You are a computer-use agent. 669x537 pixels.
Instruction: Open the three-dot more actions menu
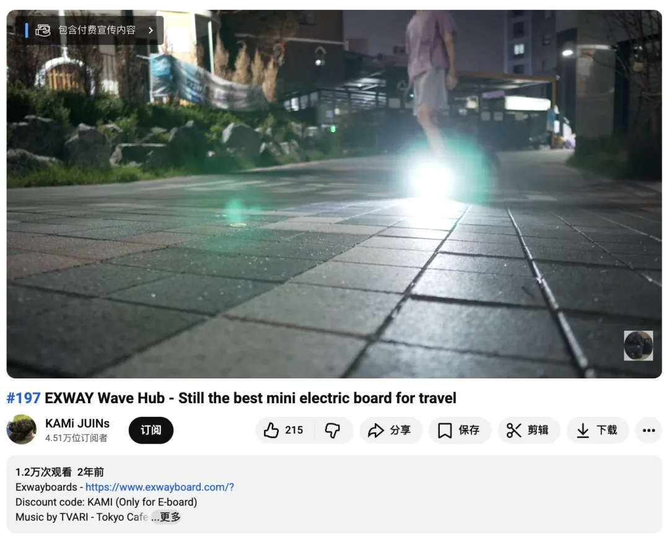coord(649,430)
